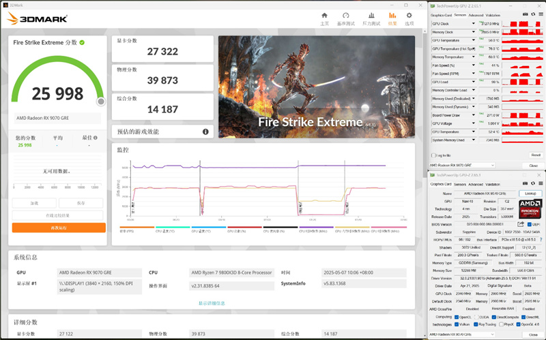Switch to Validation tab in lower GPU-Z
The width and height of the screenshot is (546, 340).
[x=493, y=184]
